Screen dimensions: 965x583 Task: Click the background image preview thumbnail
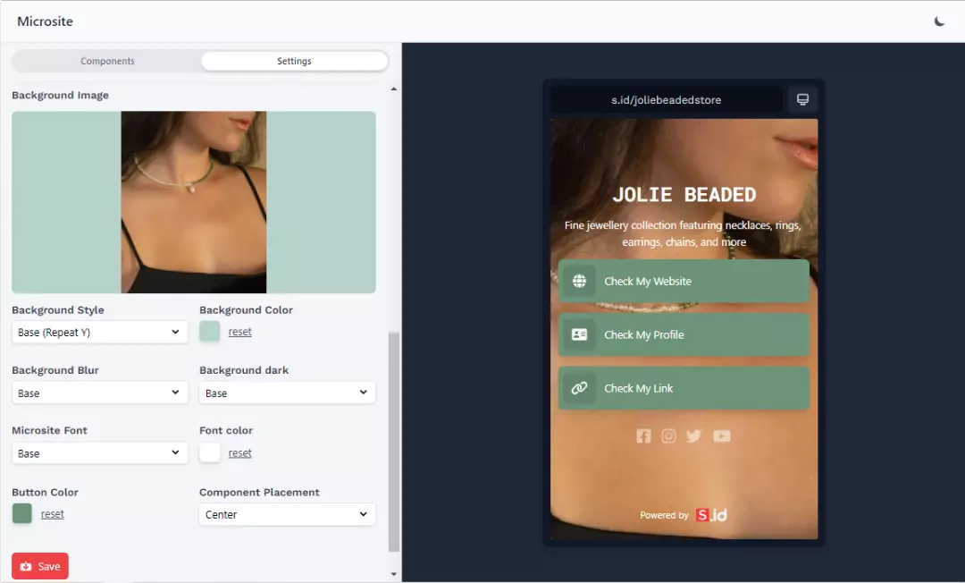[194, 202]
